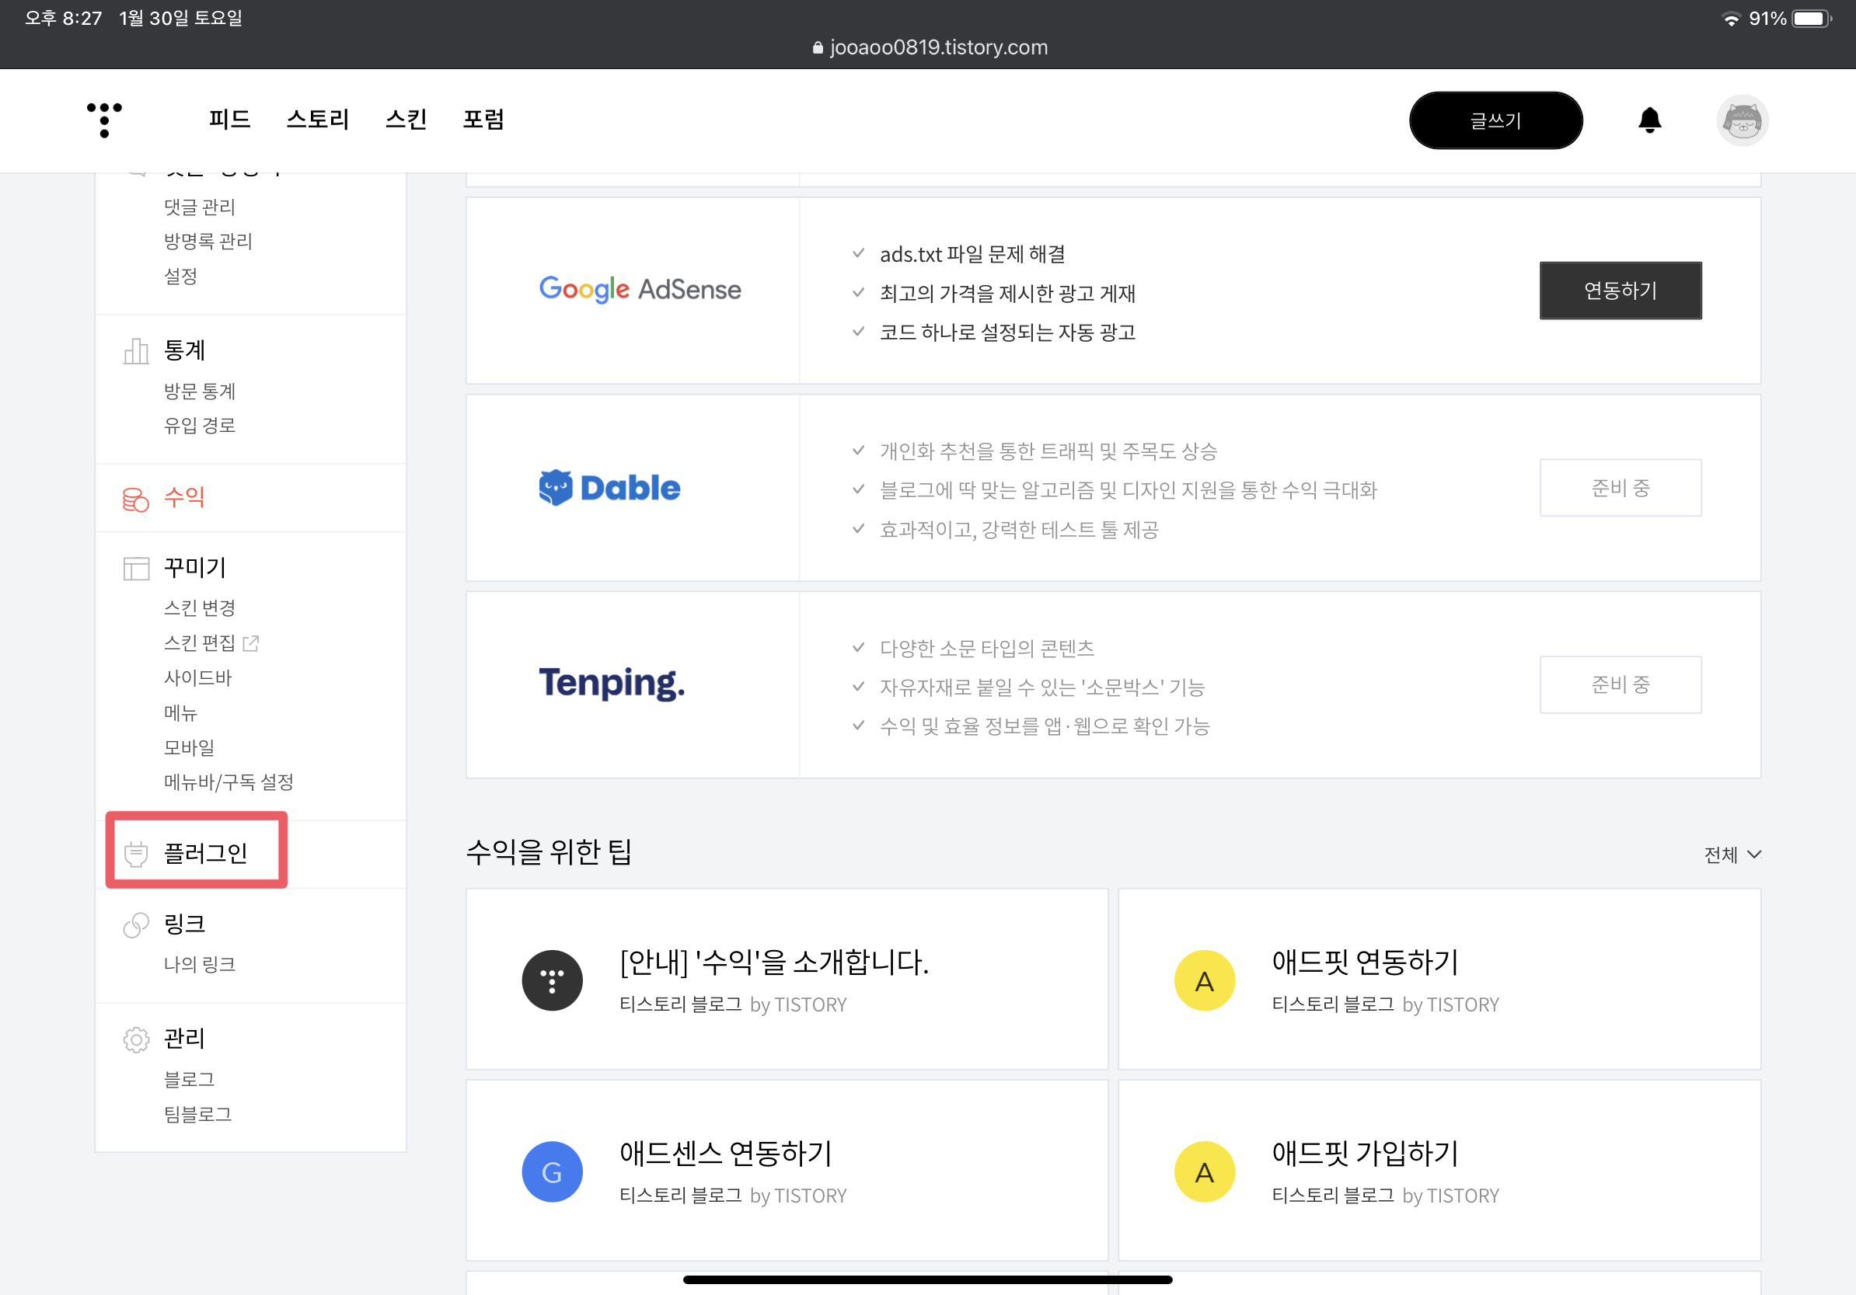
Task: Open 방문 통계
Action: (x=200, y=392)
